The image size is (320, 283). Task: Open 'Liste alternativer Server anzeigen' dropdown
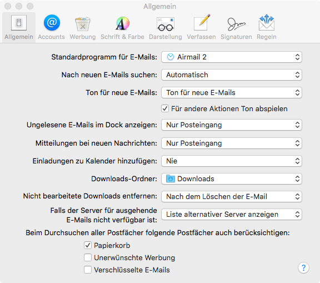(232, 214)
